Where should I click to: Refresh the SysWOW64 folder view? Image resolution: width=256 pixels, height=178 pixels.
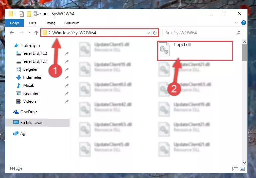[x=154, y=33]
